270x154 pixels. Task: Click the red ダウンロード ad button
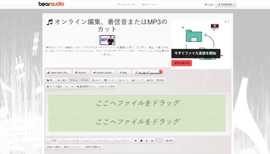click(182, 63)
